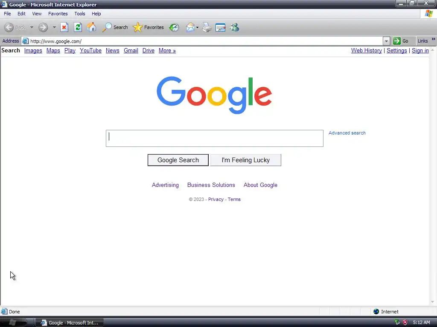The image size is (437, 327).
Task: Click the Google Search button
Action: tap(178, 160)
